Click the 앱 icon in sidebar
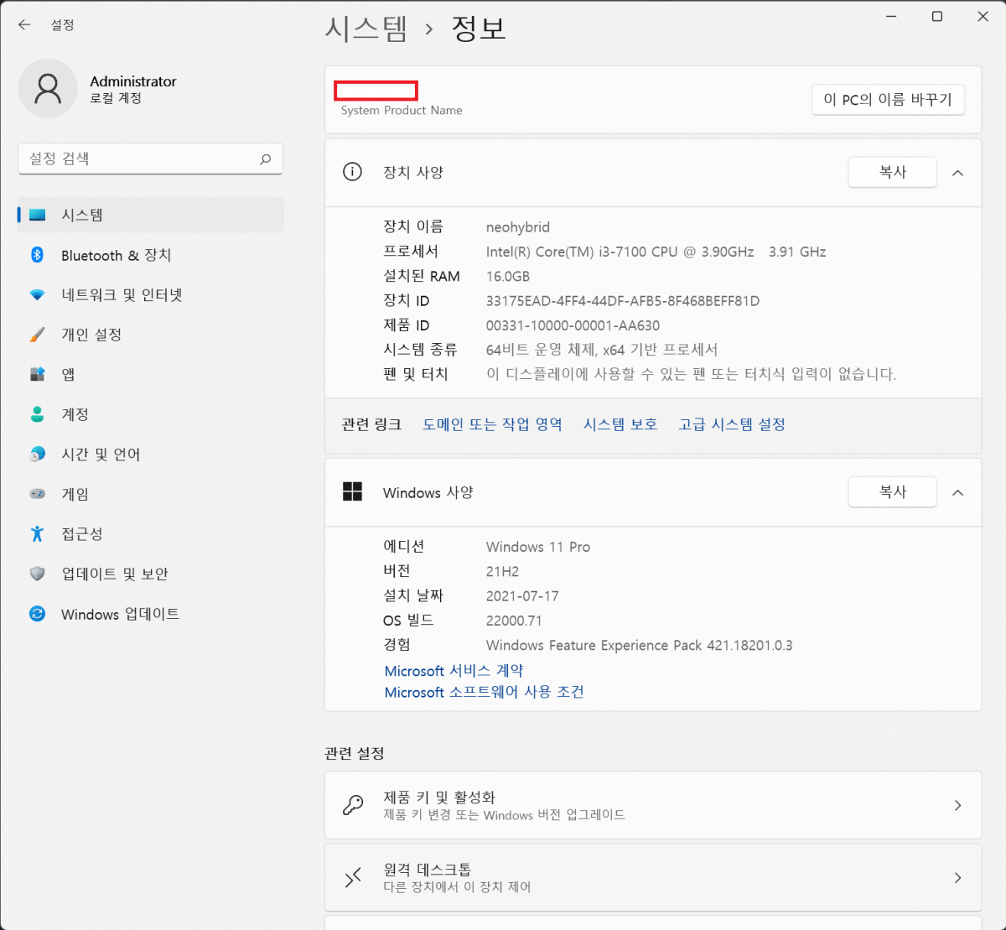1006x930 pixels. click(37, 374)
